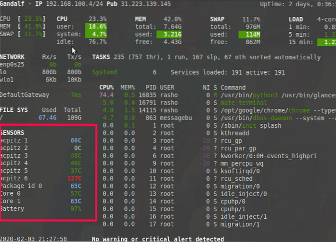Click the TASKS 235 summary line

tap(207, 57)
